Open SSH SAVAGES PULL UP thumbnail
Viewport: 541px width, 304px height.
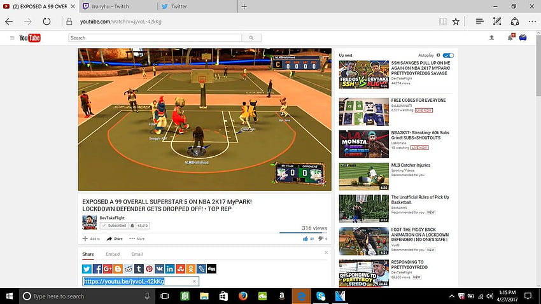363,74
